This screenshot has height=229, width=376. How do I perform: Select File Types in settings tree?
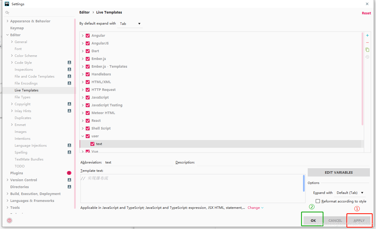(x=22, y=97)
